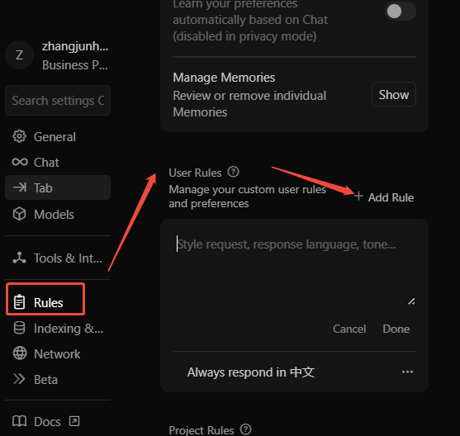Show Manage Memories list
The width and height of the screenshot is (460, 436).
click(x=394, y=94)
